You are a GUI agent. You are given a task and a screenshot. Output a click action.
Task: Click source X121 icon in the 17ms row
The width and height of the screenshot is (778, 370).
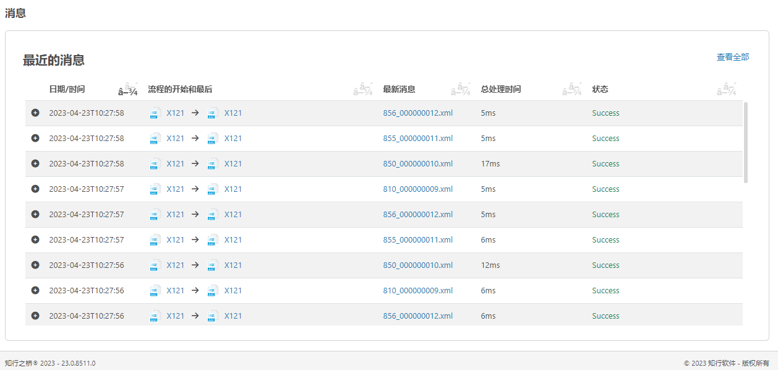tap(155, 164)
